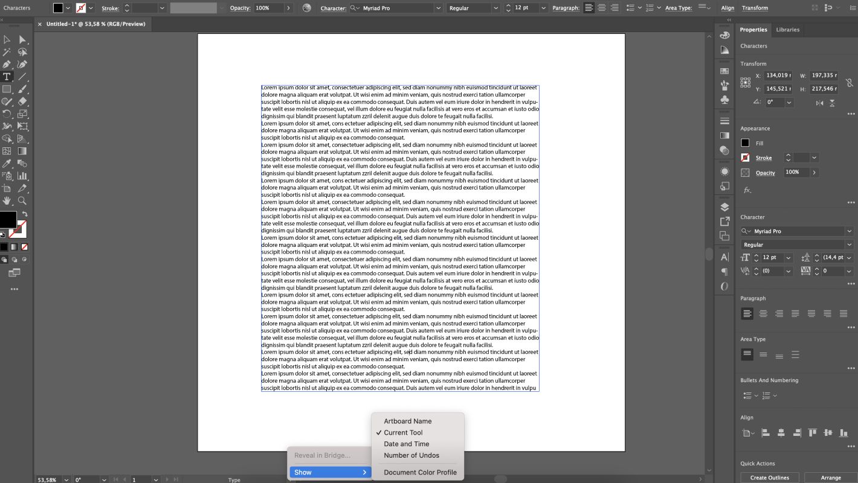Set Area Type vertical align to justify

pyautogui.click(x=795, y=355)
